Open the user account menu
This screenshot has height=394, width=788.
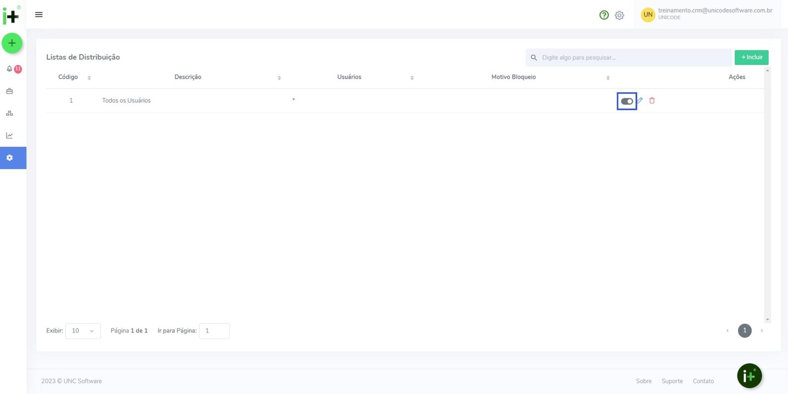click(x=707, y=14)
